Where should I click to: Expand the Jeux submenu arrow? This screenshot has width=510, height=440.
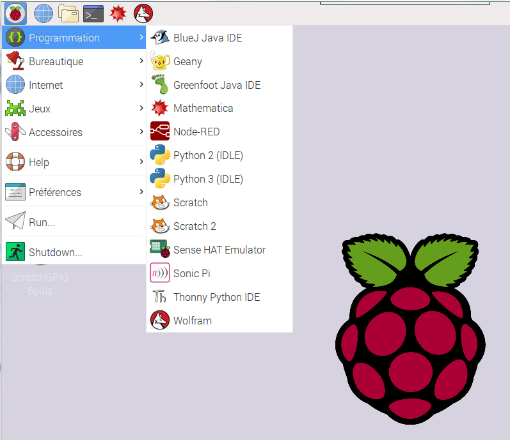point(141,108)
